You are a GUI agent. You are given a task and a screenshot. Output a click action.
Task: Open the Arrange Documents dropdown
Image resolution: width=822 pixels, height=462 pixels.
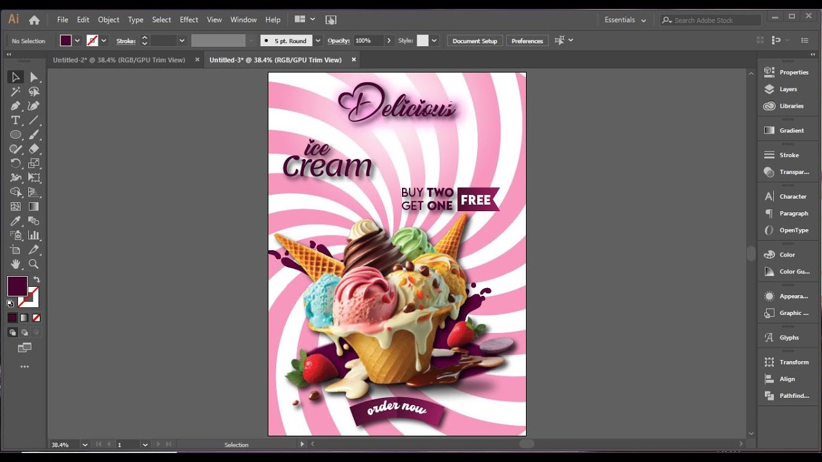[x=304, y=20]
